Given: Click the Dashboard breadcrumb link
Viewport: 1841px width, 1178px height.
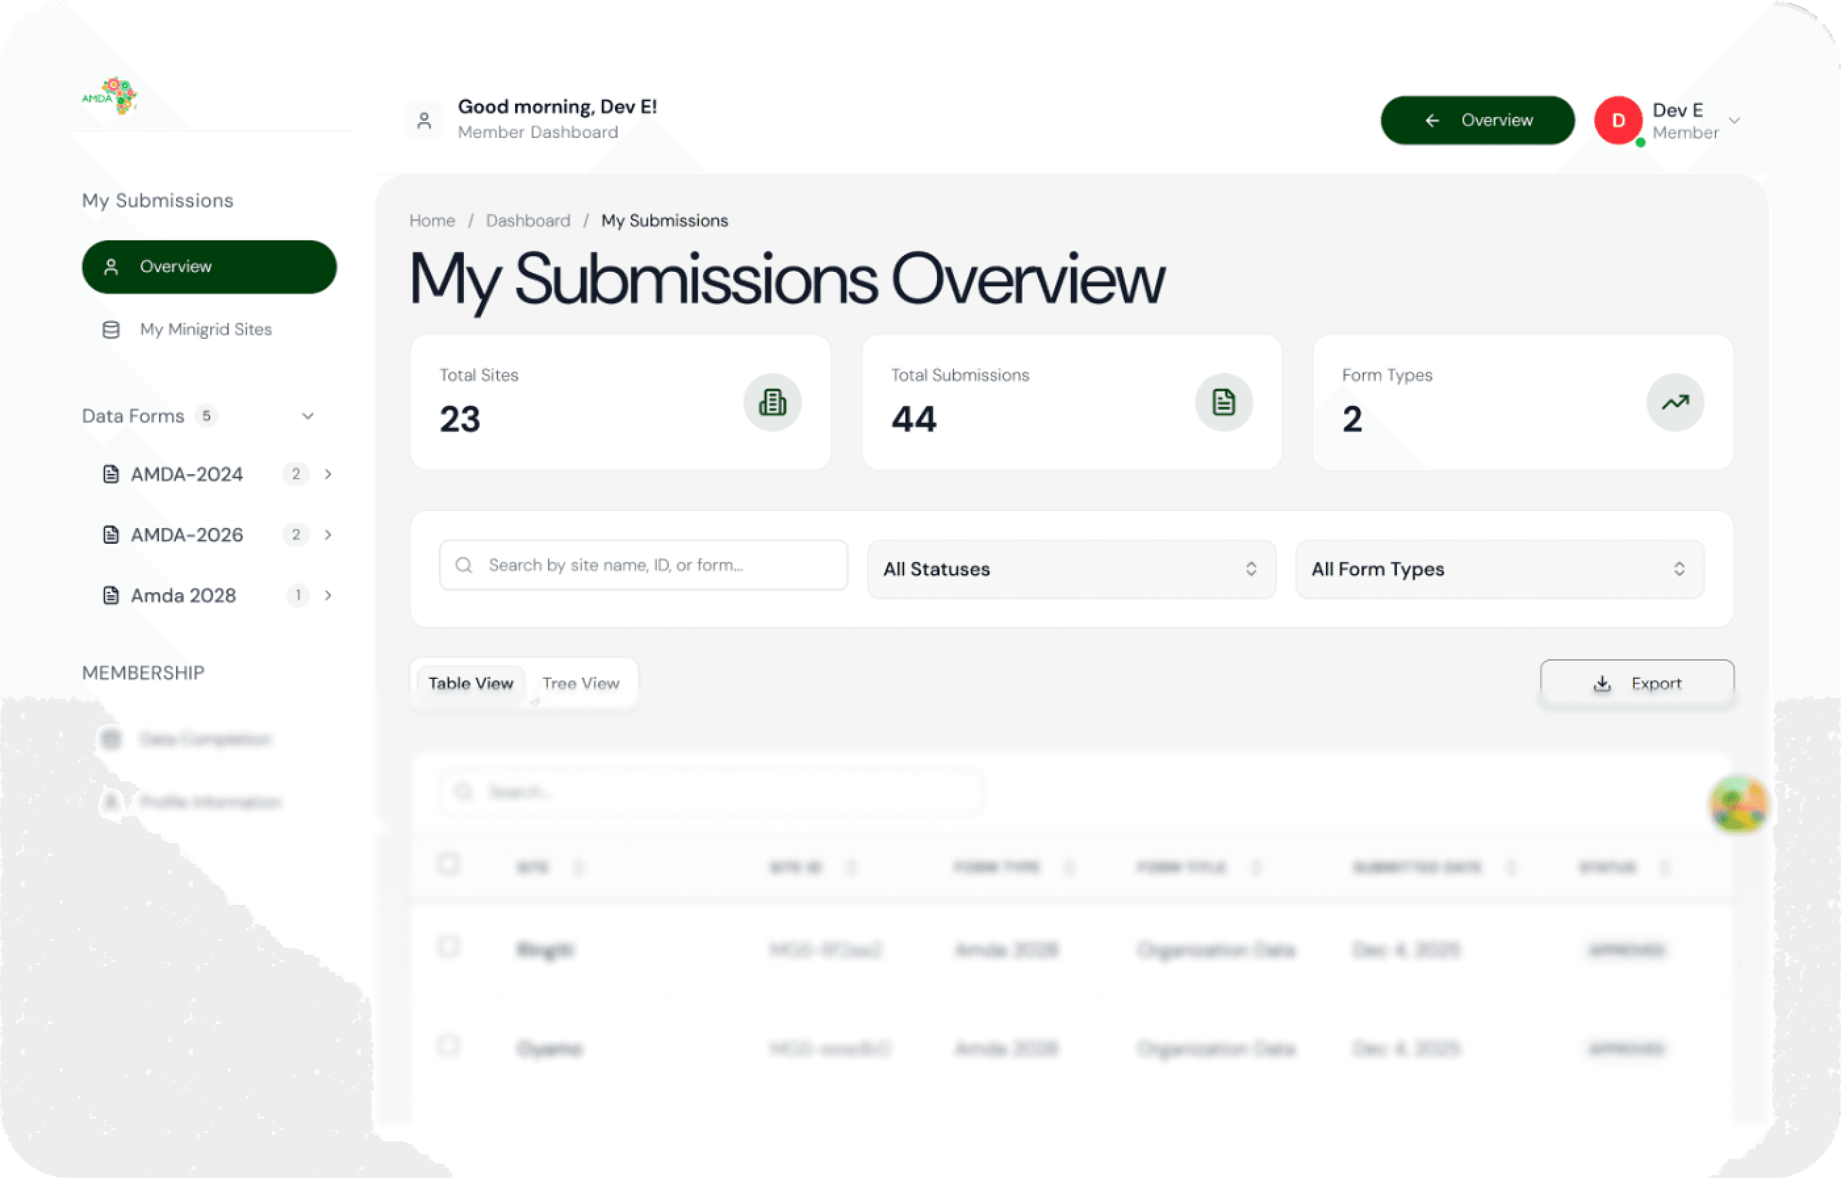Looking at the screenshot, I should tap(528, 221).
